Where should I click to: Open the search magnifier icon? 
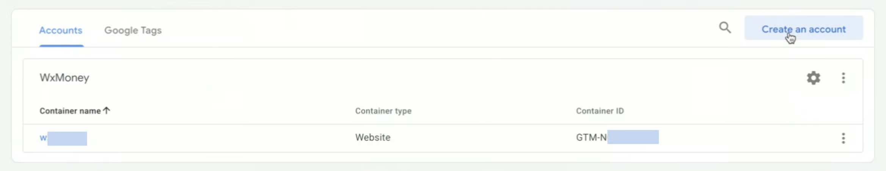coord(725,28)
